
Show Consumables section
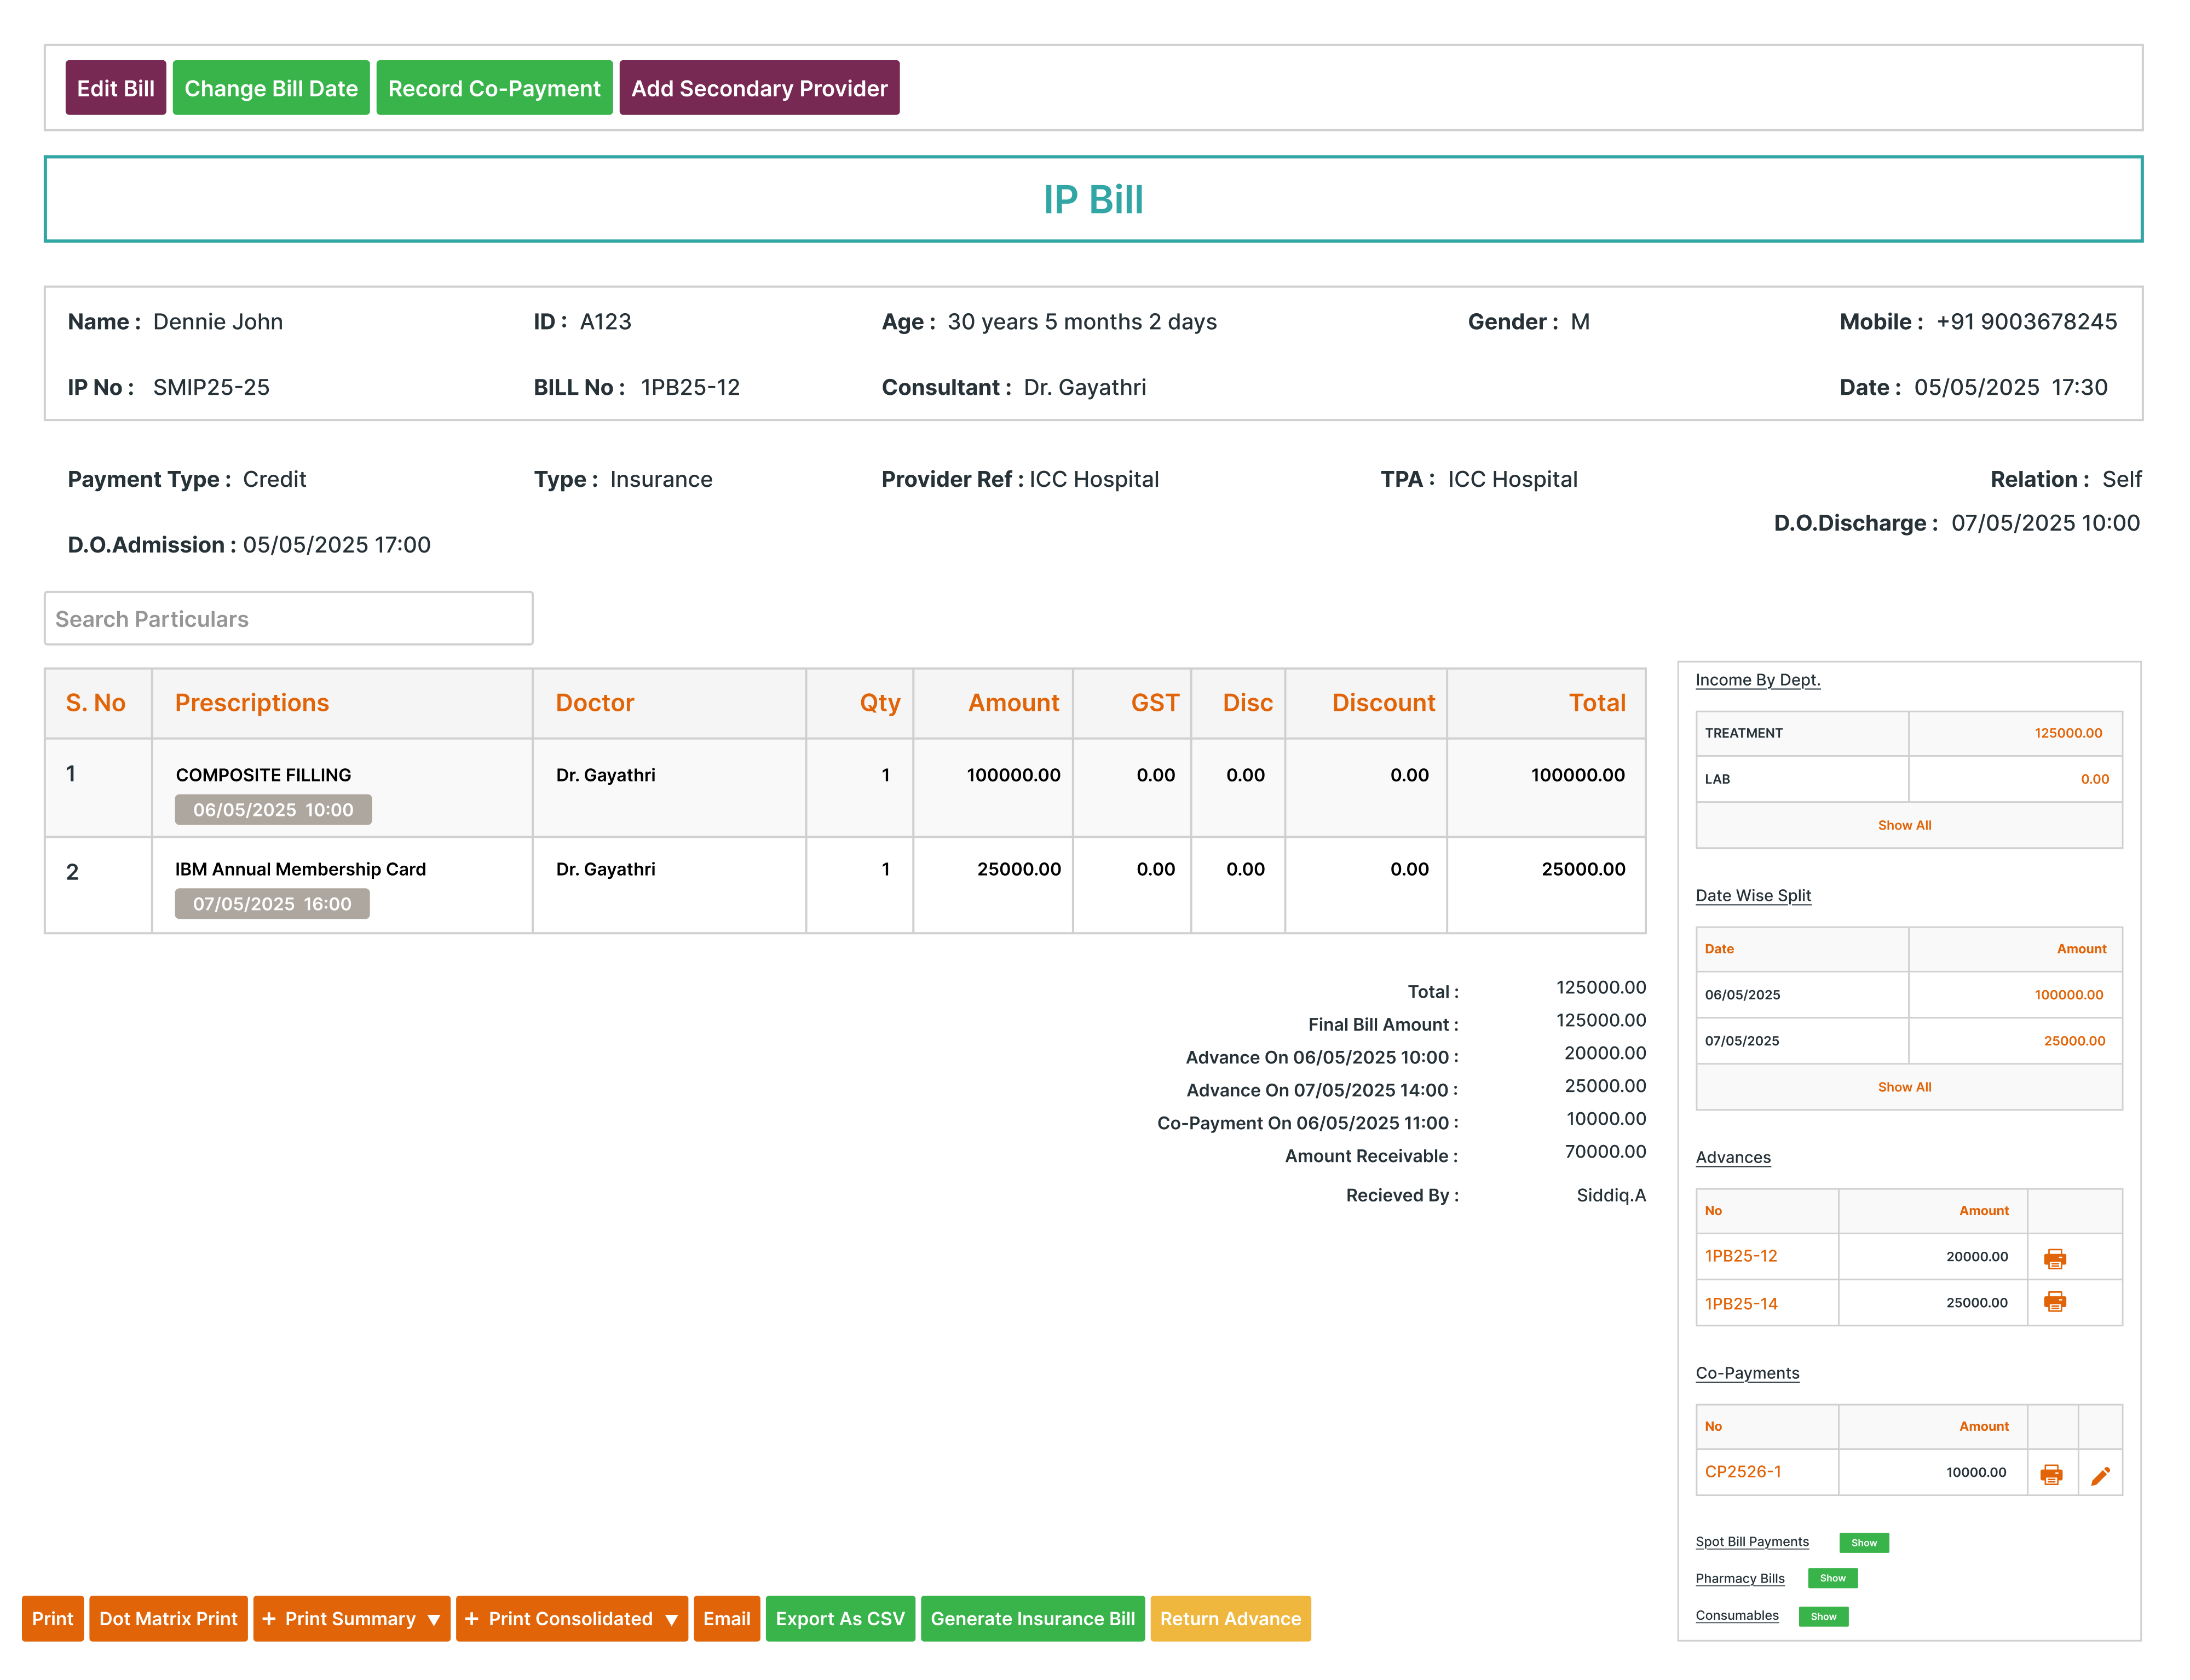coord(1823,1616)
